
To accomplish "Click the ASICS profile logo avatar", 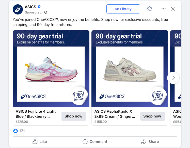I will (18, 9).
